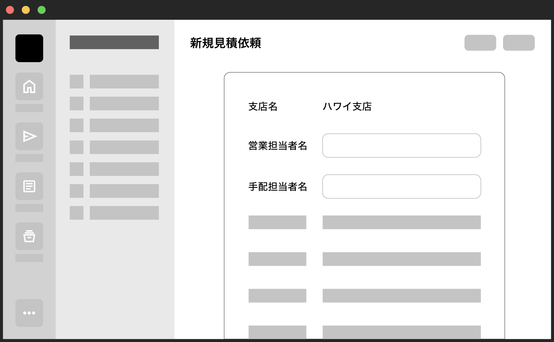This screenshot has height=342, width=554.
Task: Click the red close window button
Action: [10, 10]
